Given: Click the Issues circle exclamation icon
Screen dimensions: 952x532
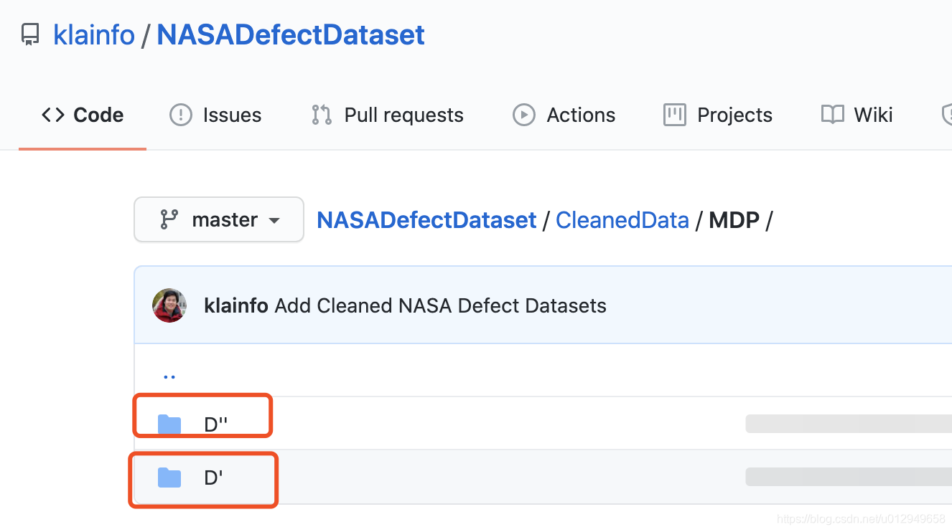Looking at the screenshot, I should [x=180, y=115].
